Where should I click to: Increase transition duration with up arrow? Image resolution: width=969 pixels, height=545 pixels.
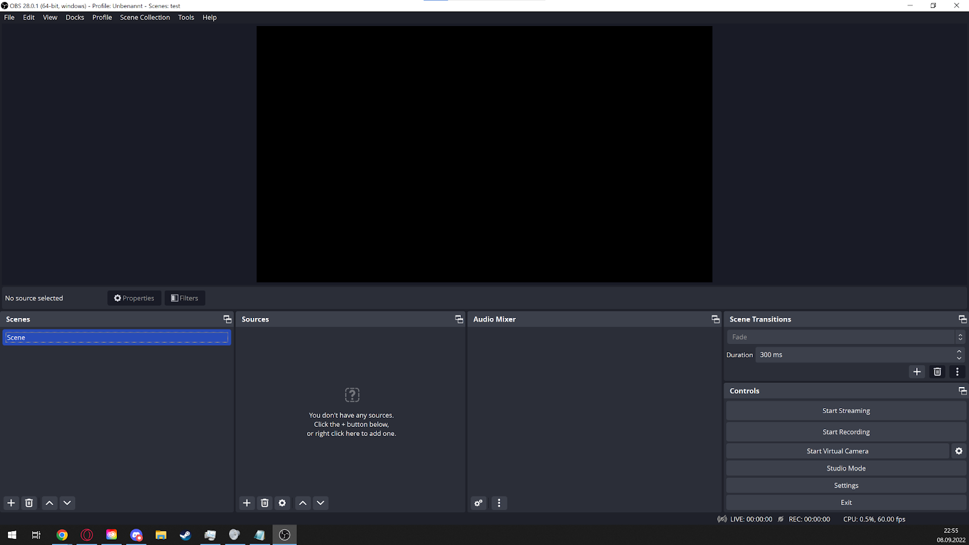[x=959, y=352]
